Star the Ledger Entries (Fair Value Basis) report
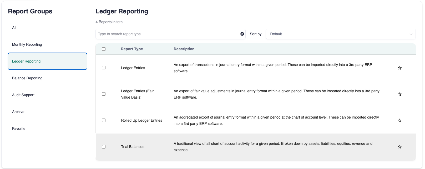425x169 pixels. click(399, 94)
